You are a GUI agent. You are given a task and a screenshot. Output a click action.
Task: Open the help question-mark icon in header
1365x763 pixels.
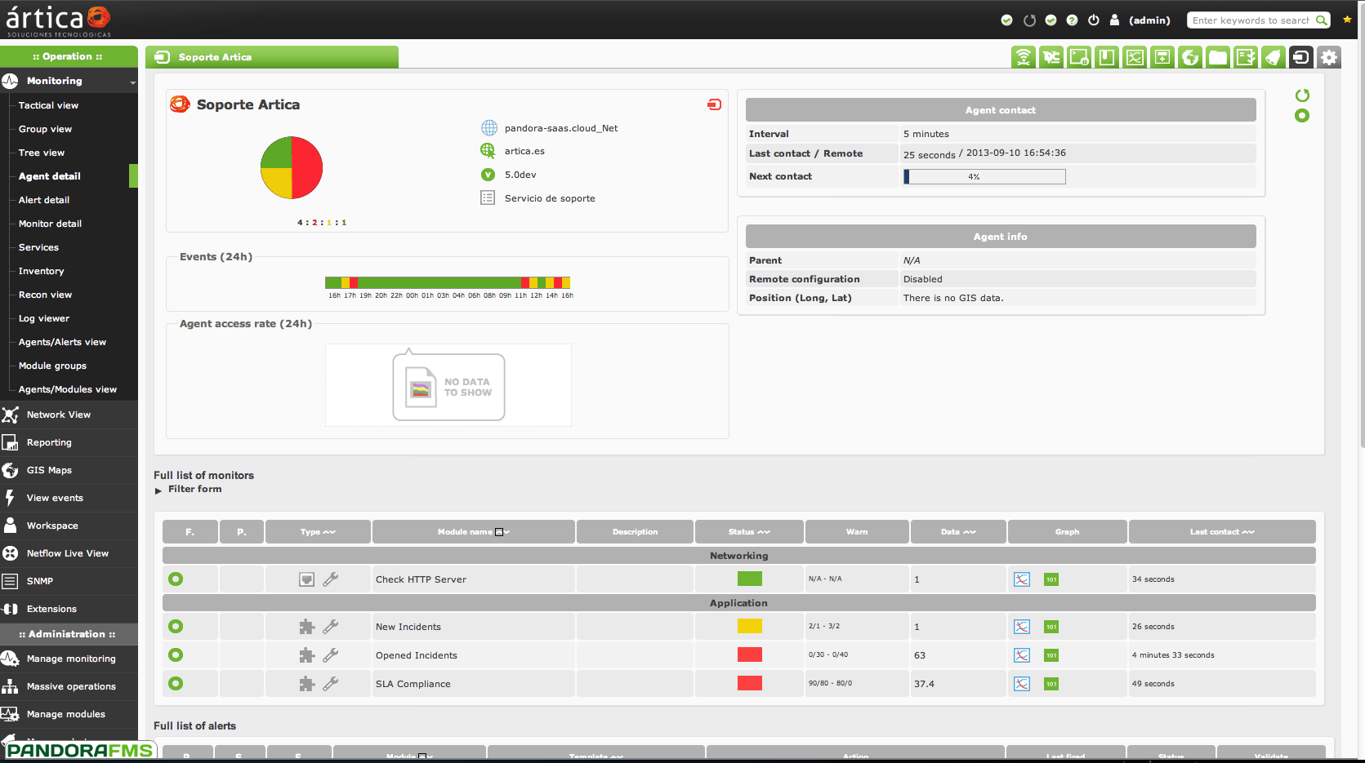click(x=1072, y=20)
